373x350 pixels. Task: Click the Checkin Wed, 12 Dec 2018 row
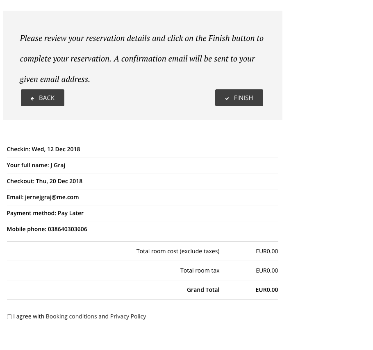click(x=43, y=149)
